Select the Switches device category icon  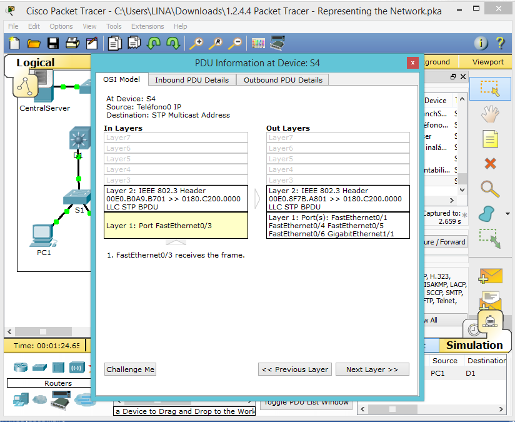point(39,367)
